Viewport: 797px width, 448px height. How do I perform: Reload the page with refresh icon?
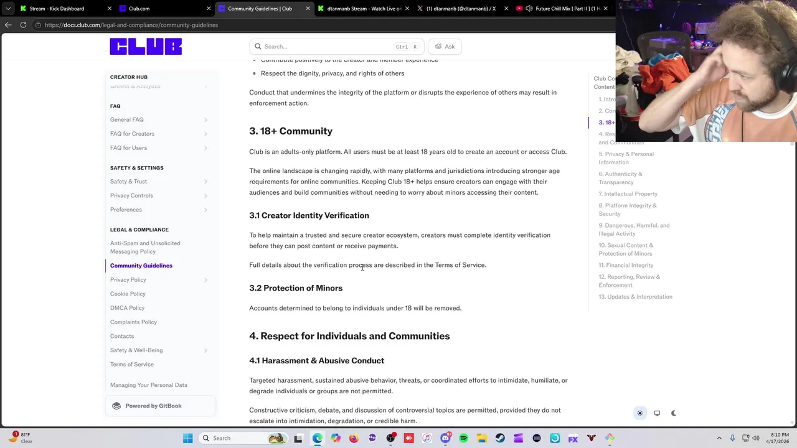pyautogui.click(x=23, y=25)
